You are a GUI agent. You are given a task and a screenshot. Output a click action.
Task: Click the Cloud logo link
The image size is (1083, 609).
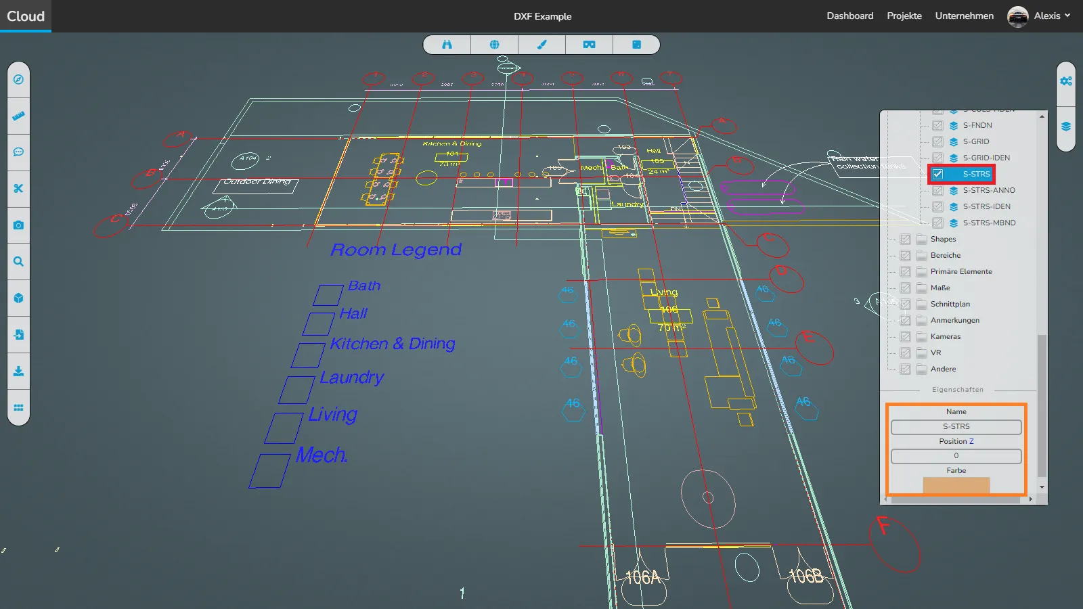pyautogui.click(x=26, y=16)
